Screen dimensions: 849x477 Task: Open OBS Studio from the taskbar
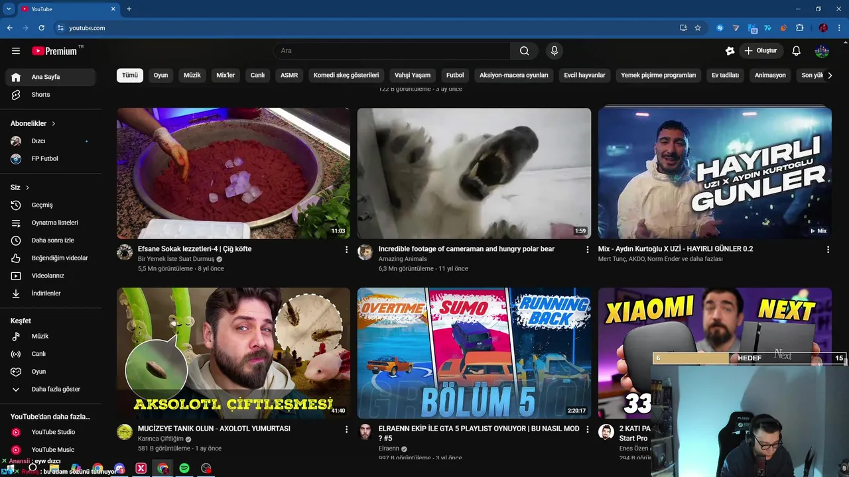(x=206, y=468)
